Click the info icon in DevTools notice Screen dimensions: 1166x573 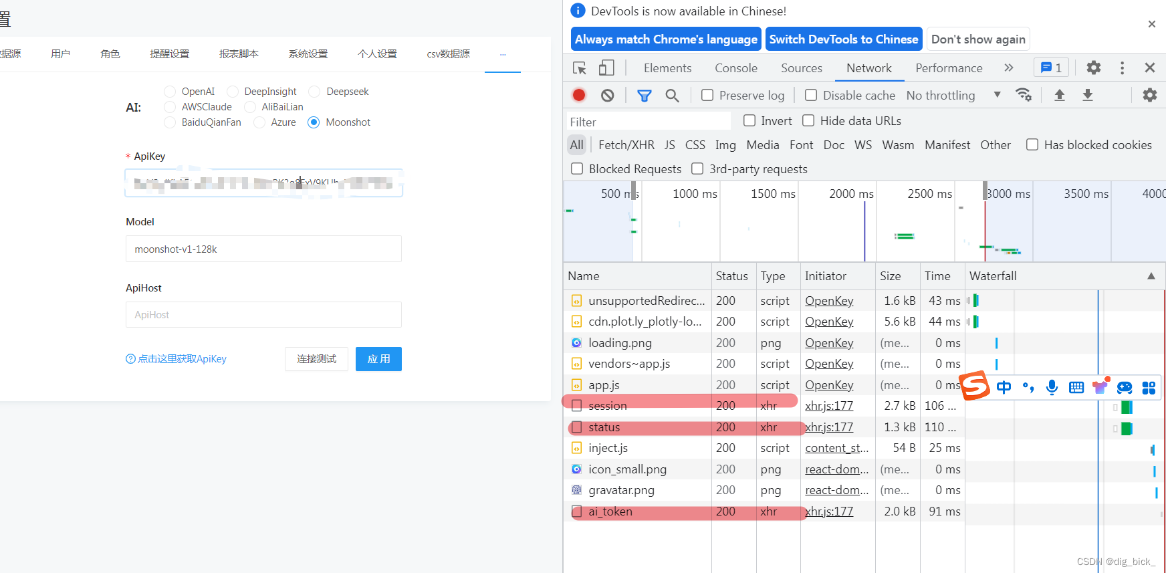578,11
